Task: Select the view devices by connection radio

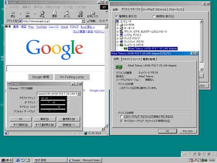Action: [153, 17]
